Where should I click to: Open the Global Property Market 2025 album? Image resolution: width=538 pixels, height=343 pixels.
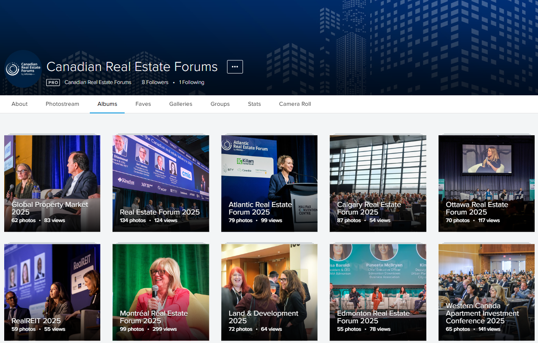(x=52, y=183)
